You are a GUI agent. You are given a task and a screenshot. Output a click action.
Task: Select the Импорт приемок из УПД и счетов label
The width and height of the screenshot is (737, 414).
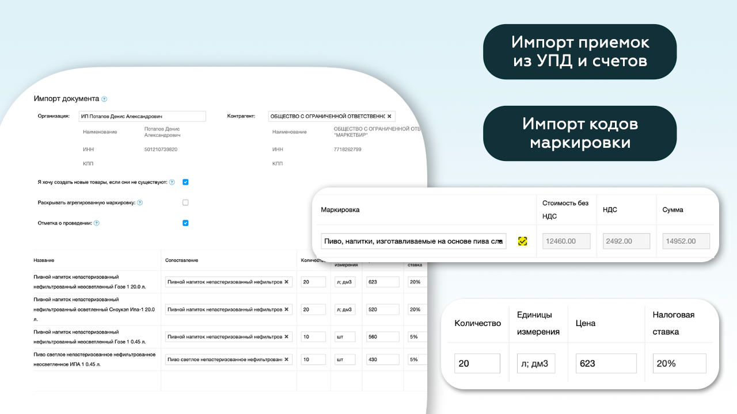(580, 52)
